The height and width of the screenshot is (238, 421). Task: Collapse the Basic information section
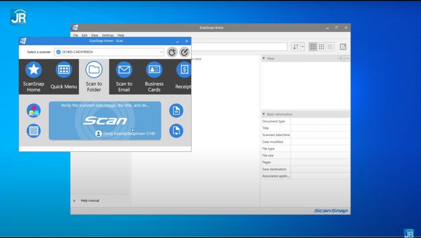264,114
